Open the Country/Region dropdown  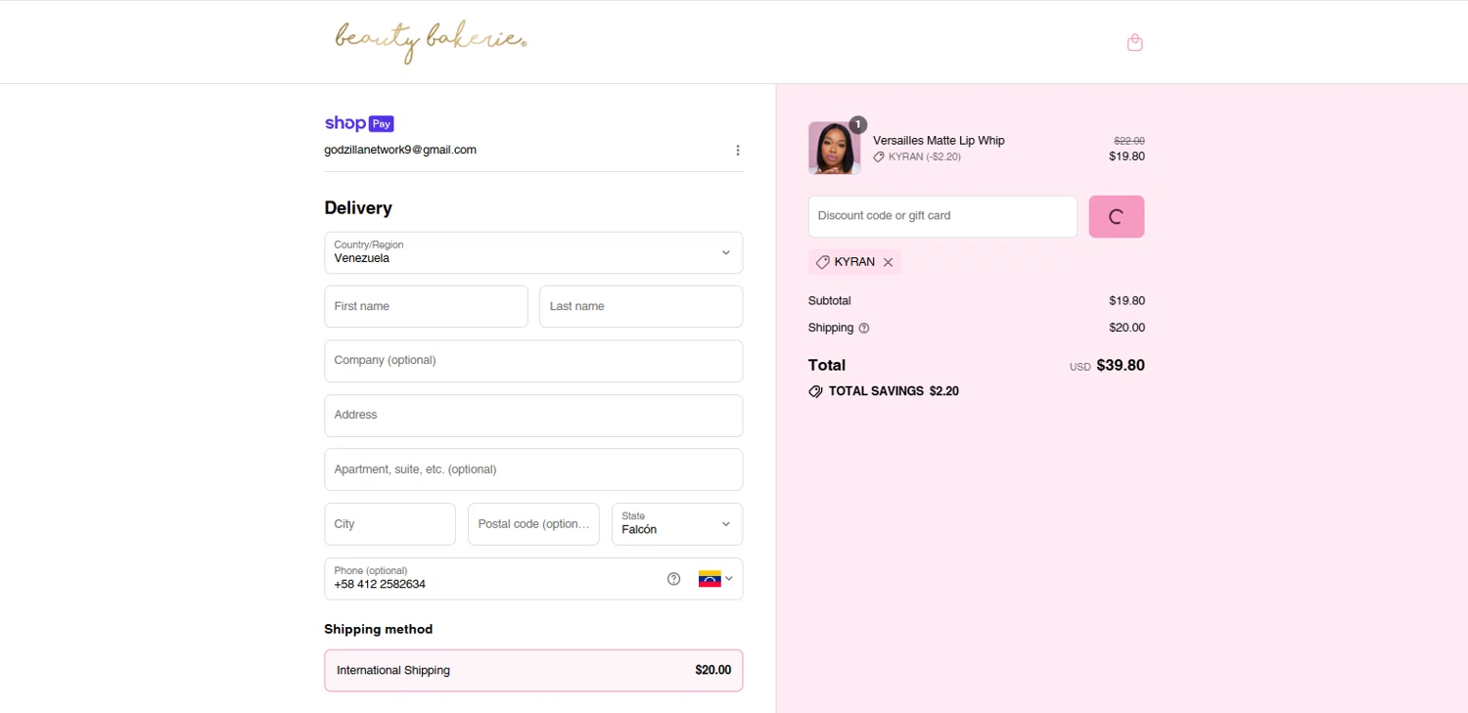533,252
